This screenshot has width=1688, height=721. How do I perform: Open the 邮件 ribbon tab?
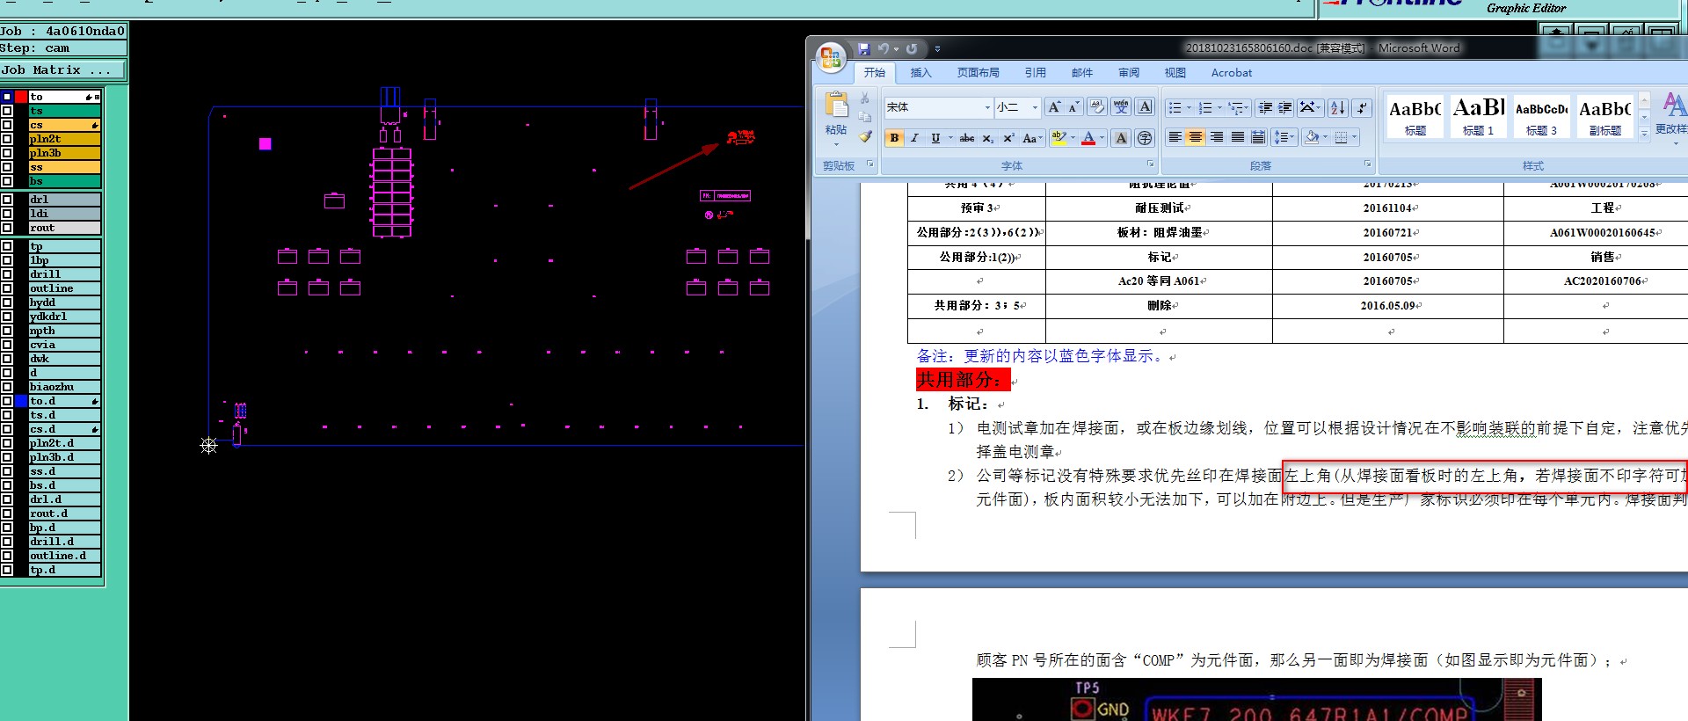pos(1082,73)
